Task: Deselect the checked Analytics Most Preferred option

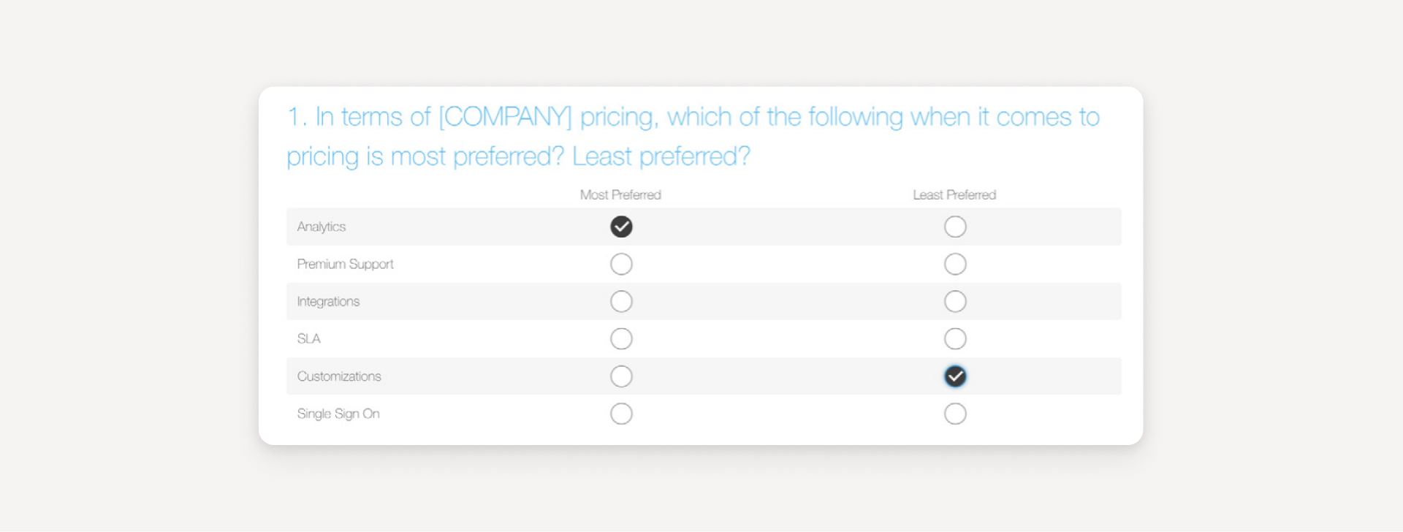Action: 621,227
